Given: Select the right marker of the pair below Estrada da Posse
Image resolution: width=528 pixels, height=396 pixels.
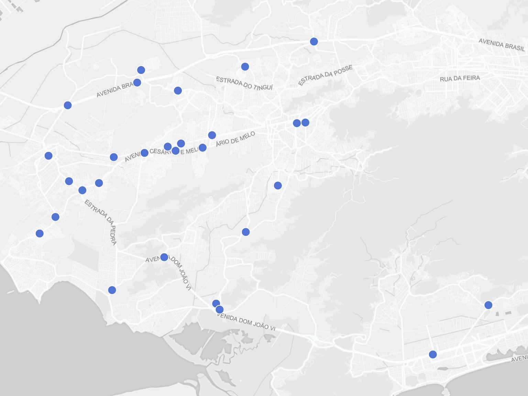Looking at the screenshot, I should (305, 123).
